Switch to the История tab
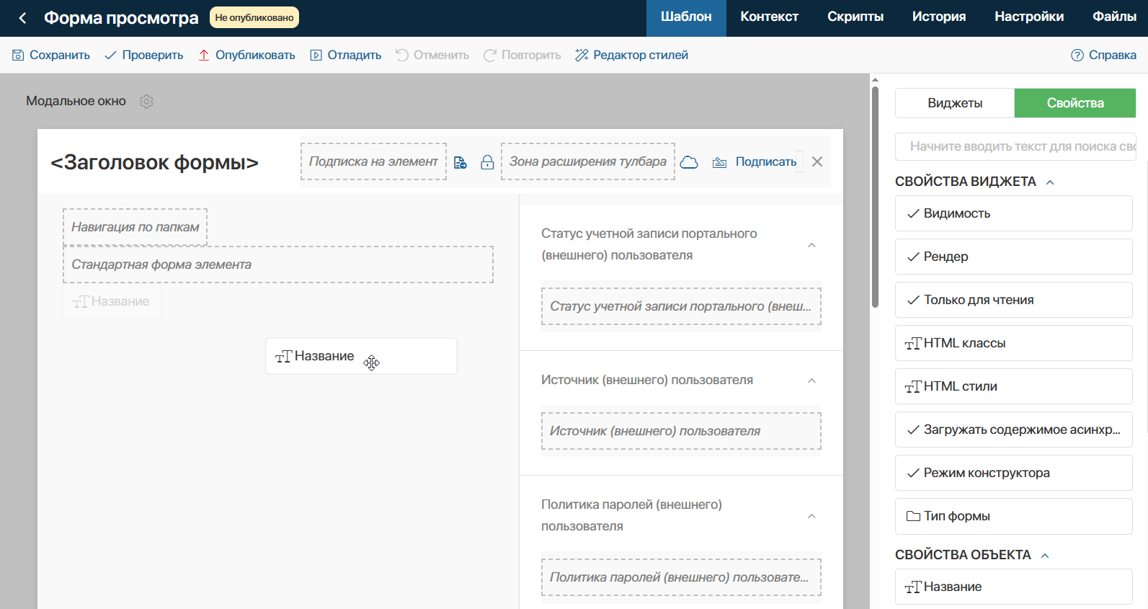The height and width of the screenshot is (609, 1148). pos(939,18)
